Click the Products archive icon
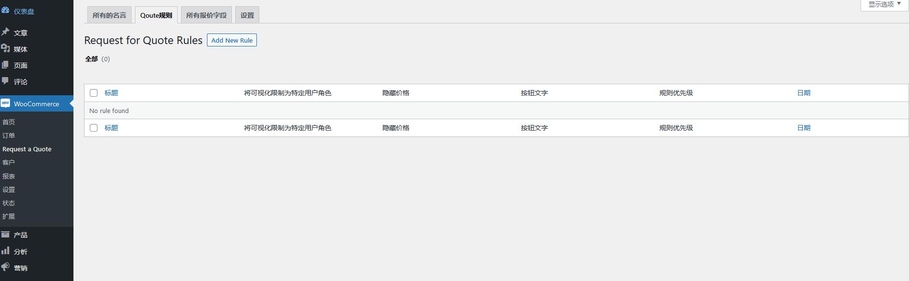Viewport: 909px width, 281px height. click(5, 235)
